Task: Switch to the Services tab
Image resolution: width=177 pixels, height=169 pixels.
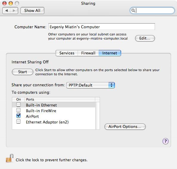Action: tap(67, 53)
